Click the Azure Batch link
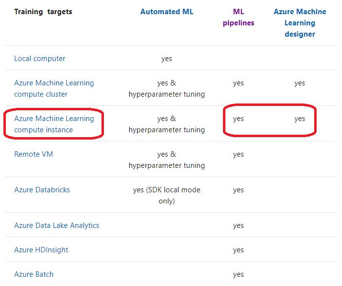 (x=34, y=274)
